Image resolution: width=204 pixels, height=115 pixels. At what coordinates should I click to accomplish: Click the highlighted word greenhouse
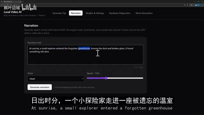[x=84, y=48]
